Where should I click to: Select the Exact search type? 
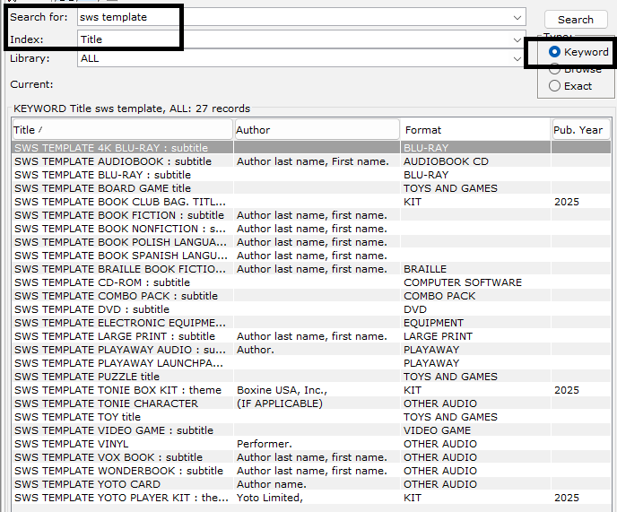pos(555,86)
